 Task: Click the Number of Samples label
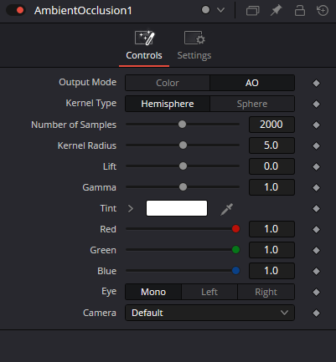pos(74,125)
